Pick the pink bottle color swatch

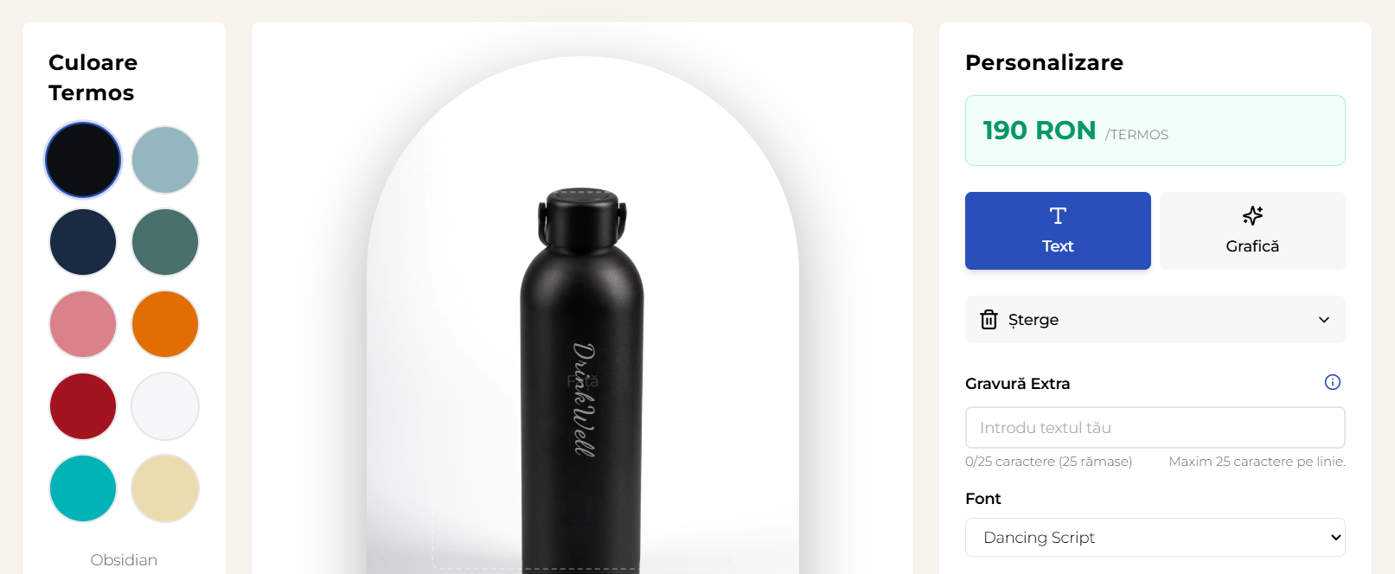(83, 324)
